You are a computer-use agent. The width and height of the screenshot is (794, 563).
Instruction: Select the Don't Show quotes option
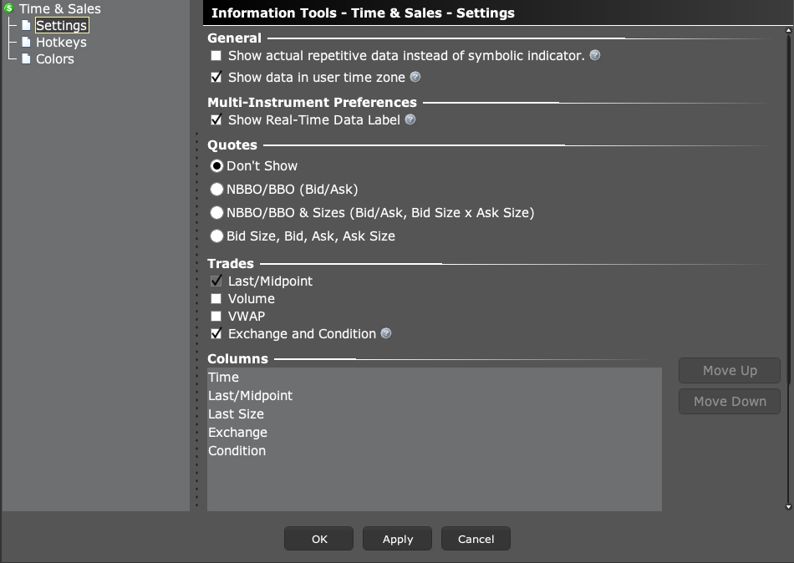coord(216,166)
